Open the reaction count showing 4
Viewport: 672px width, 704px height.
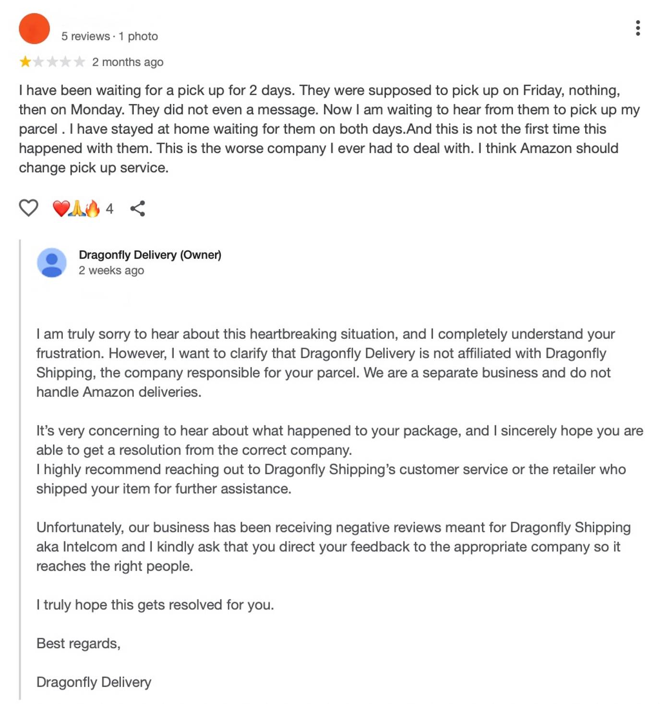pyautogui.click(x=109, y=209)
